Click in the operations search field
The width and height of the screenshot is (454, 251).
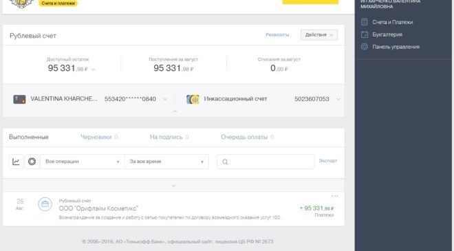click(x=266, y=162)
